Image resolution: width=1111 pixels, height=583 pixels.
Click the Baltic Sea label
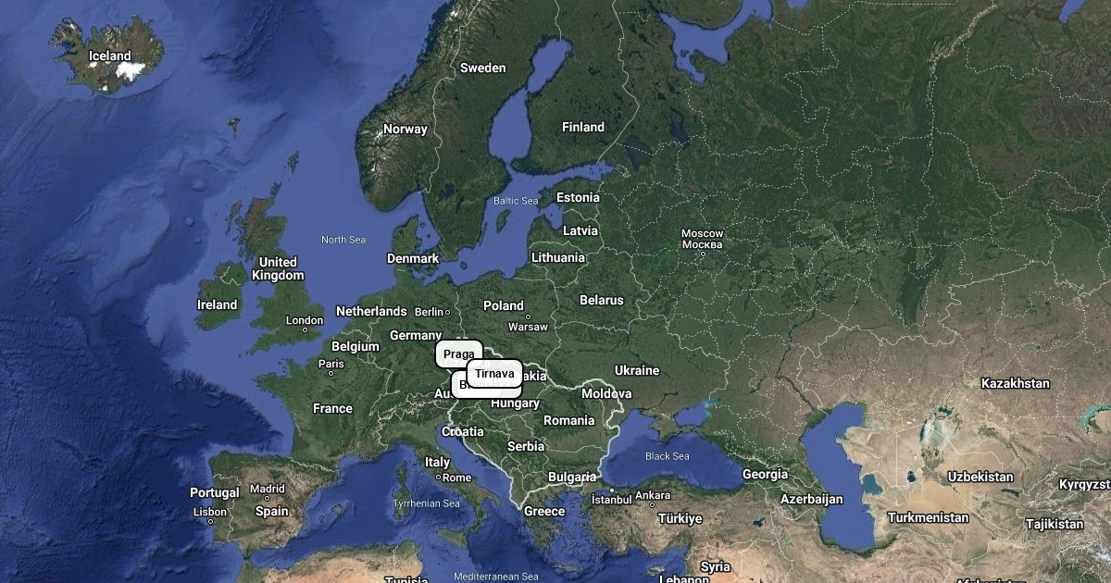coord(516,201)
